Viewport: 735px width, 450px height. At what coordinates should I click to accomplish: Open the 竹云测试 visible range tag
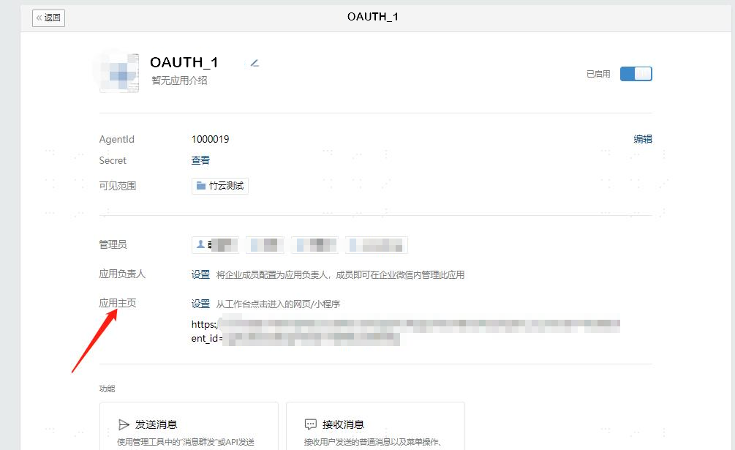point(220,186)
